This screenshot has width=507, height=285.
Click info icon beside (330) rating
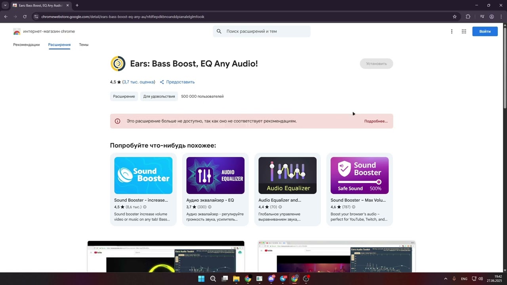(x=210, y=207)
